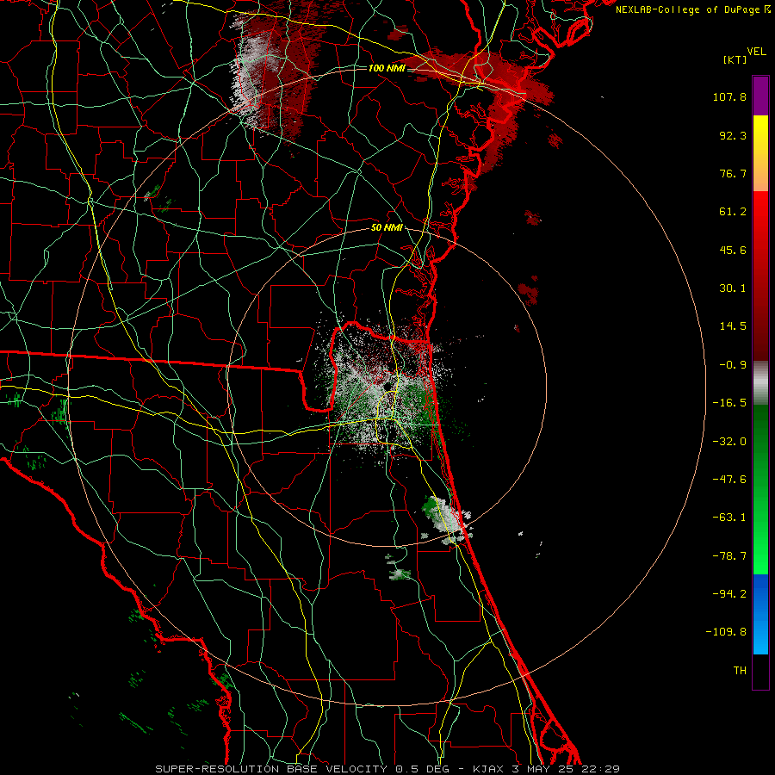Viewport: 775px width, 775px height.
Task: Pick the gray near-zero segment of color bar
Action: pyautogui.click(x=760, y=383)
